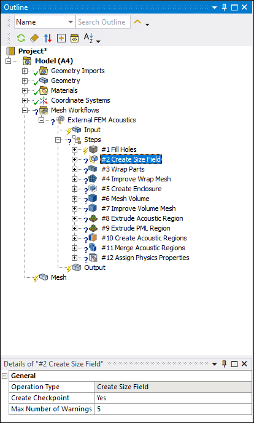Click the #5 Create Enclosure icon
This screenshot has height=423, width=254.
tap(93, 189)
